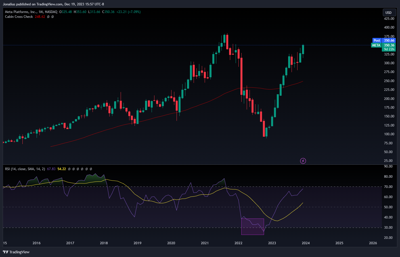The width and height of the screenshot is (400, 257).
Task: Click the RSI axis label 20.00
Action: [388, 238]
